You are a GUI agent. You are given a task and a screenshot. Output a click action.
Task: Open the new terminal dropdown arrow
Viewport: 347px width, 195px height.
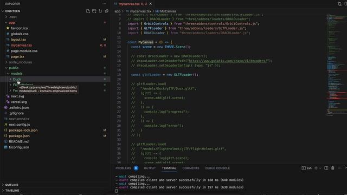point(320,168)
